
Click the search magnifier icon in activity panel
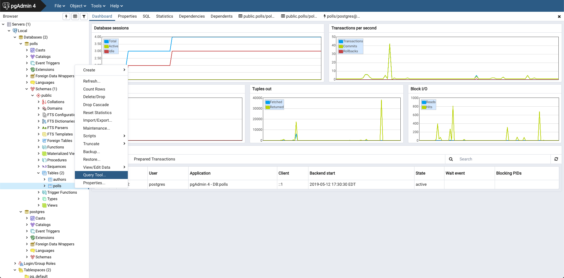point(451,159)
